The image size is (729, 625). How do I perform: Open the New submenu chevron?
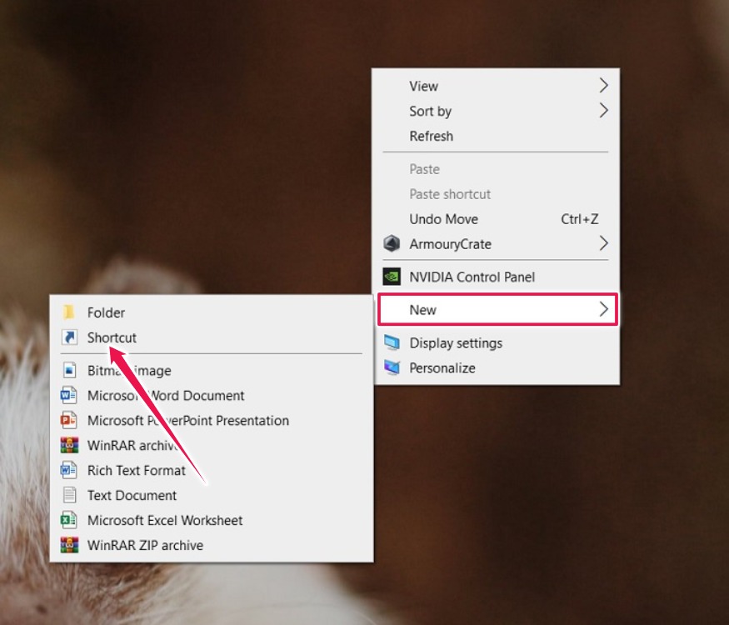(x=604, y=309)
